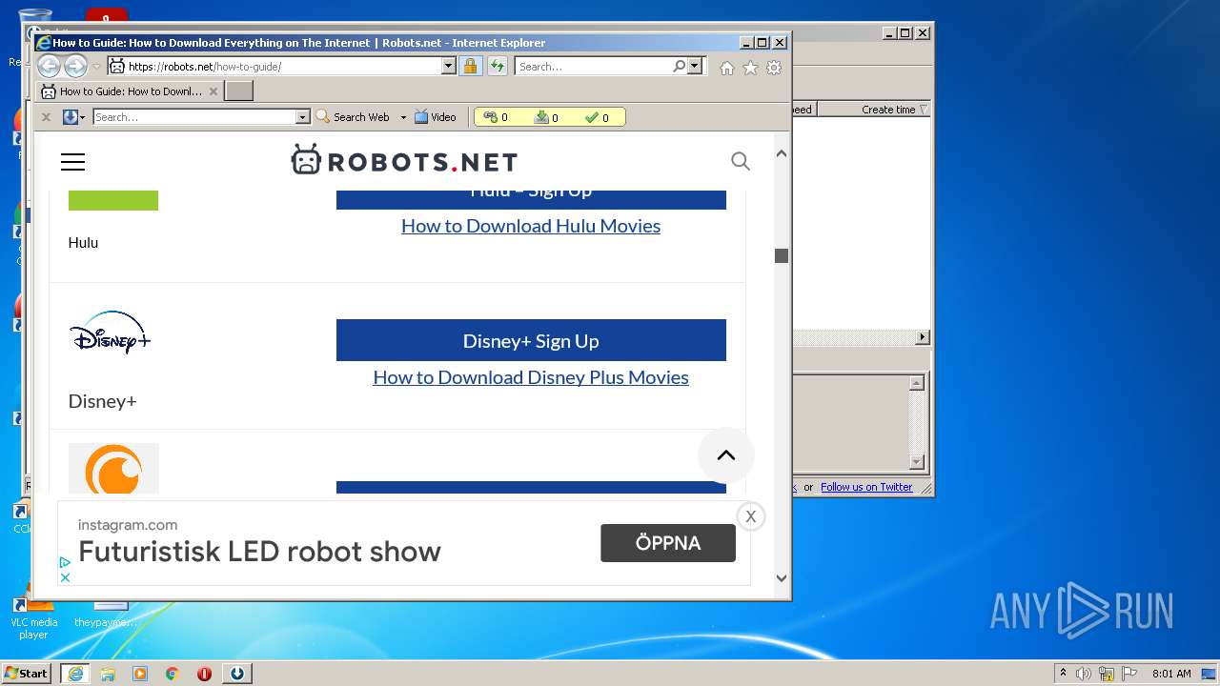Open Windows Explorer folder taskbar icon
The height and width of the screenshot is (686, 1220).
(108, 674)
